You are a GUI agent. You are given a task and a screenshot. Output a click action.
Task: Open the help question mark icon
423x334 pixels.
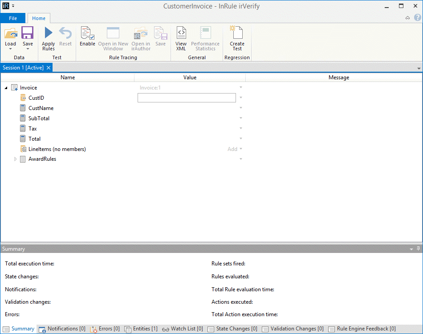click(417, 18)
